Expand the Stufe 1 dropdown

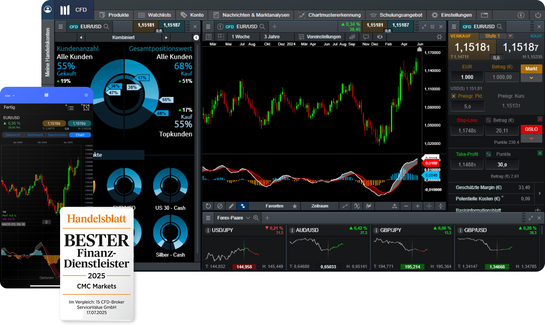[x=510, y=36]
